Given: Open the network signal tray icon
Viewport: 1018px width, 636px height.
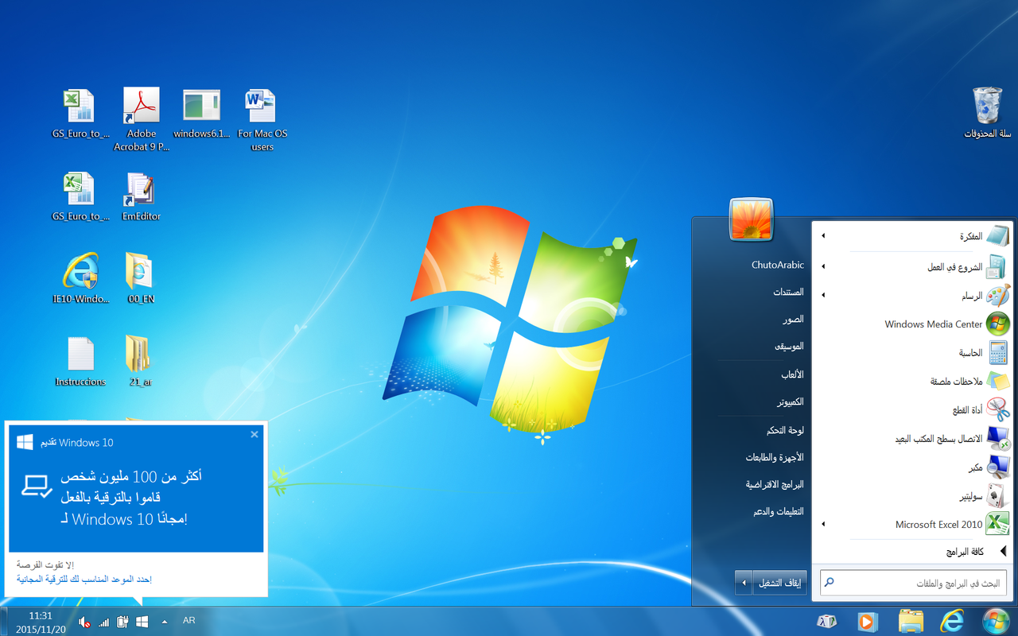Looking at the screenshot, I should (103, 622).
